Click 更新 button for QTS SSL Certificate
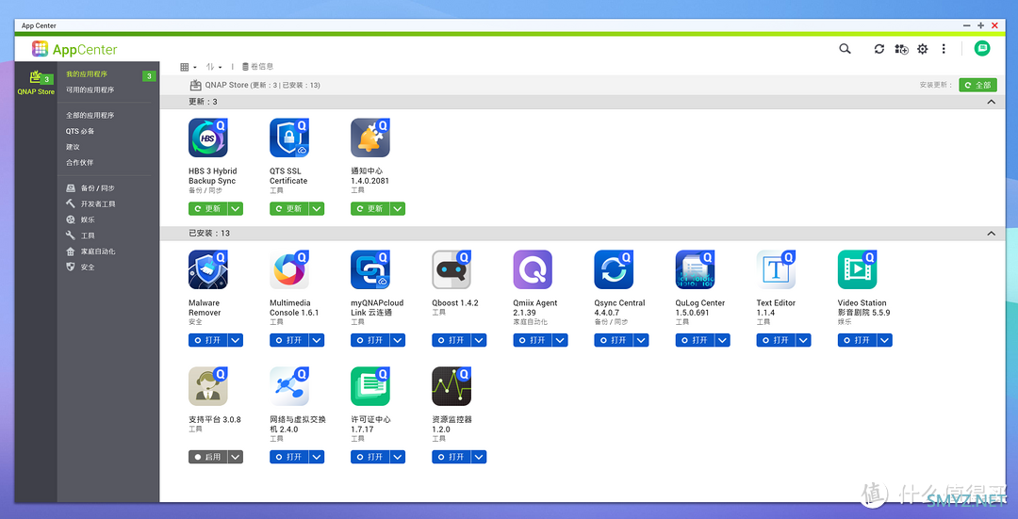Screen dimensions: 1018x519 289,208
